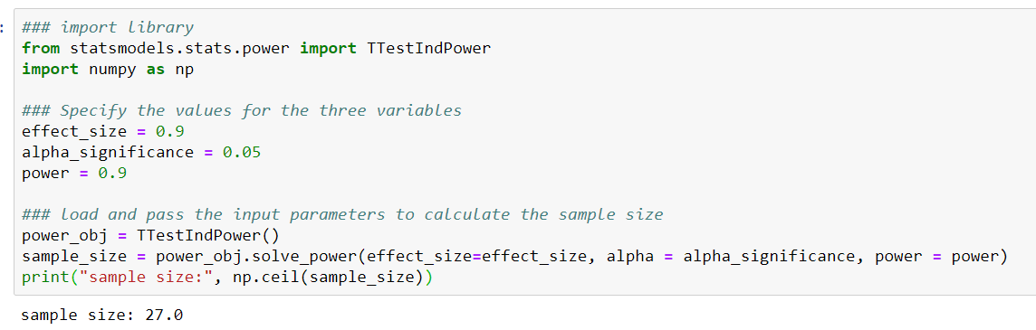
Task: Click the alpha_significance value 0.05
Action: [x=242, y=153]
